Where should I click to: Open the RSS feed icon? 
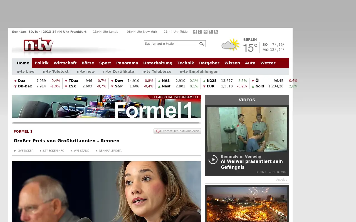click(x=216, y=32)
